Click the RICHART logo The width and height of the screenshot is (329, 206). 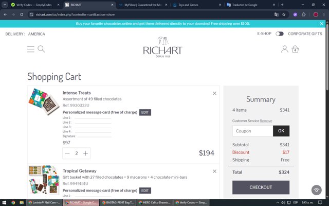point(163,47)
